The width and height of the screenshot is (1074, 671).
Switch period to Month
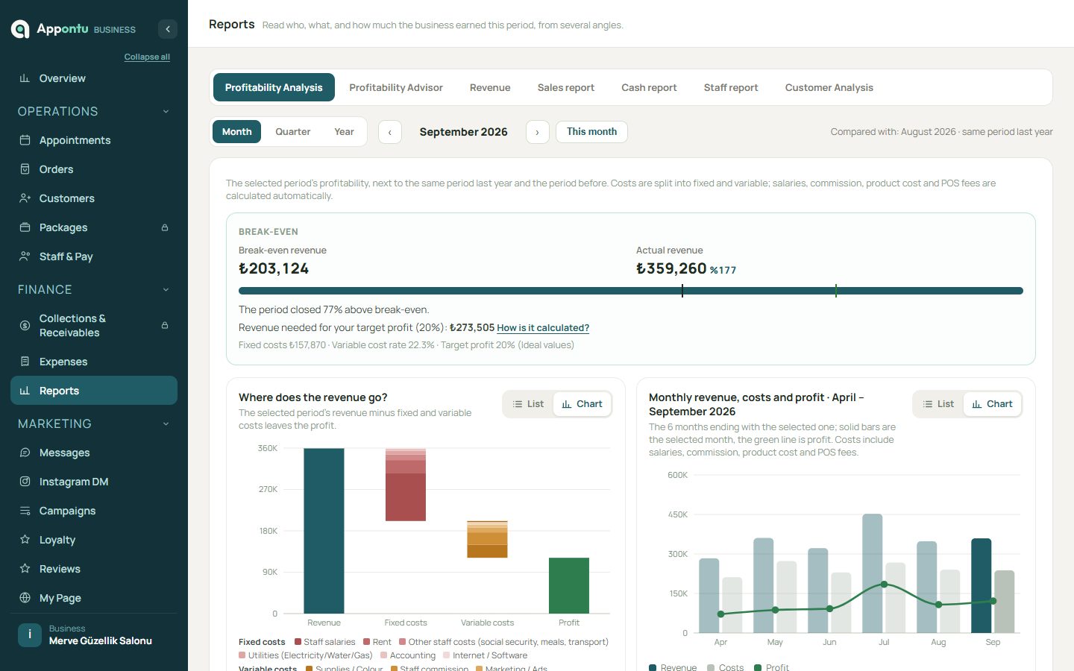237,132
